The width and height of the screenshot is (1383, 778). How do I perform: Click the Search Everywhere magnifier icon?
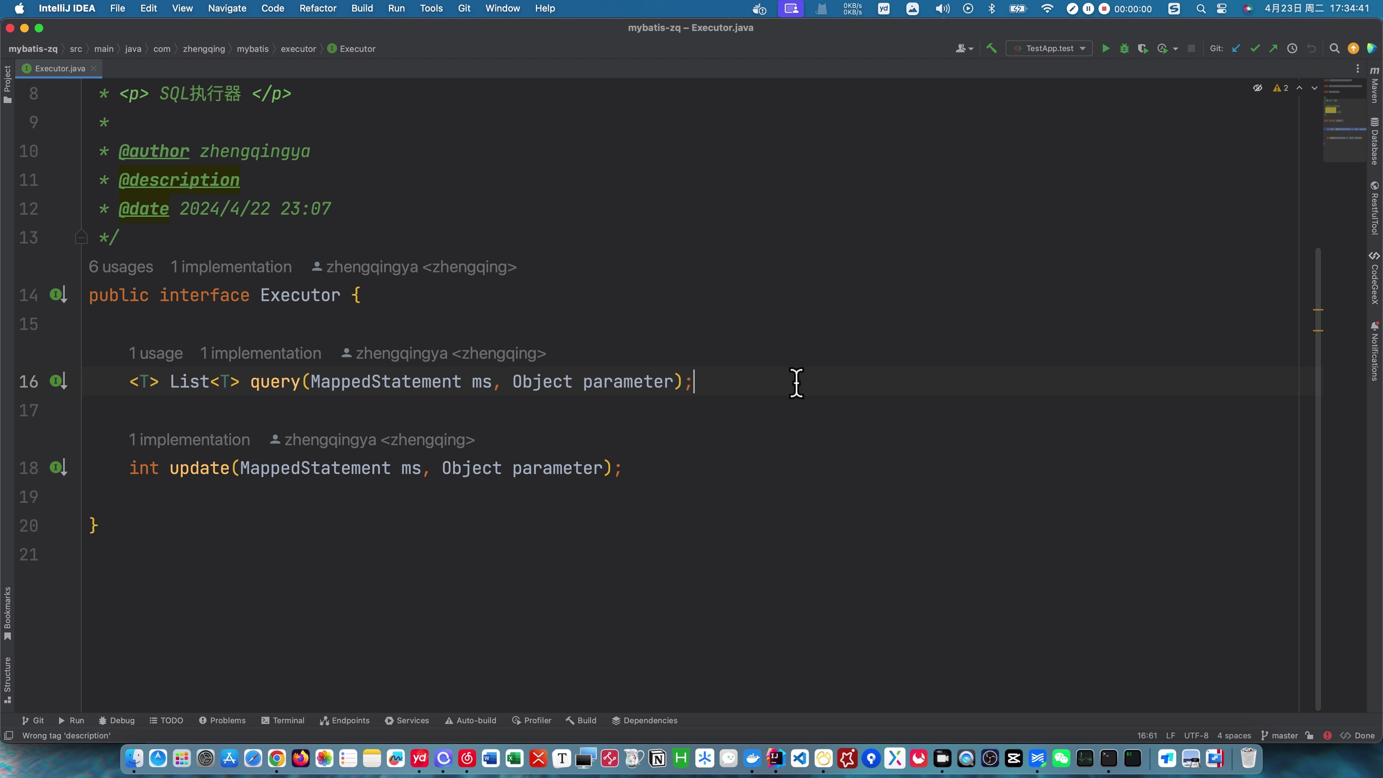point(1334,48)
